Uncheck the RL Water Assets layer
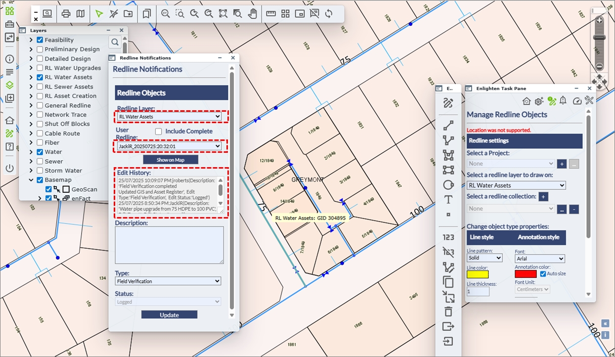615x357 pixels. (40, 77)
